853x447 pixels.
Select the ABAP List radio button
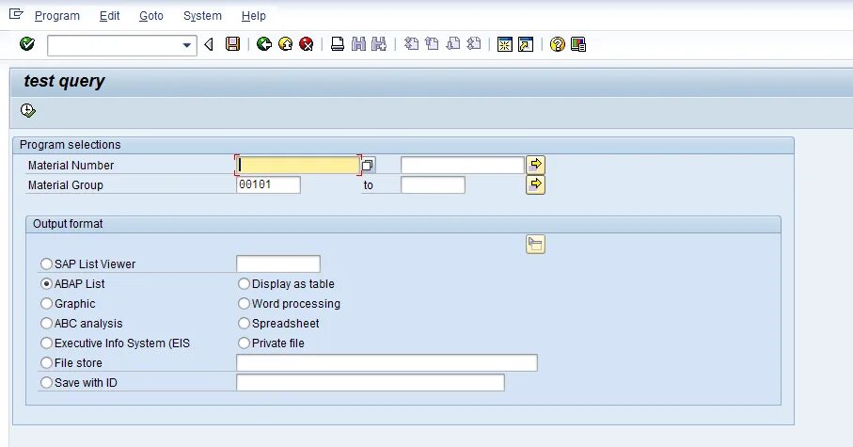click(x=47, y=283)
